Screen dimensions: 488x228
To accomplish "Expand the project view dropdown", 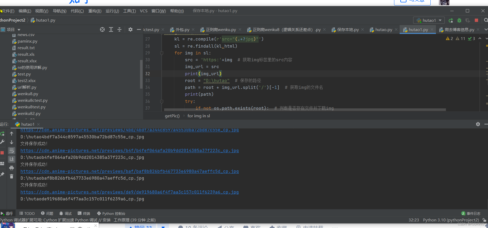I will (x=19, y=30).
